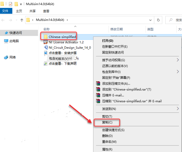Click WinRAR icon beside 压缩到 Chinese-simplified.rar 并 E-mail
This screenshot has width=182, height=152.
98,101
